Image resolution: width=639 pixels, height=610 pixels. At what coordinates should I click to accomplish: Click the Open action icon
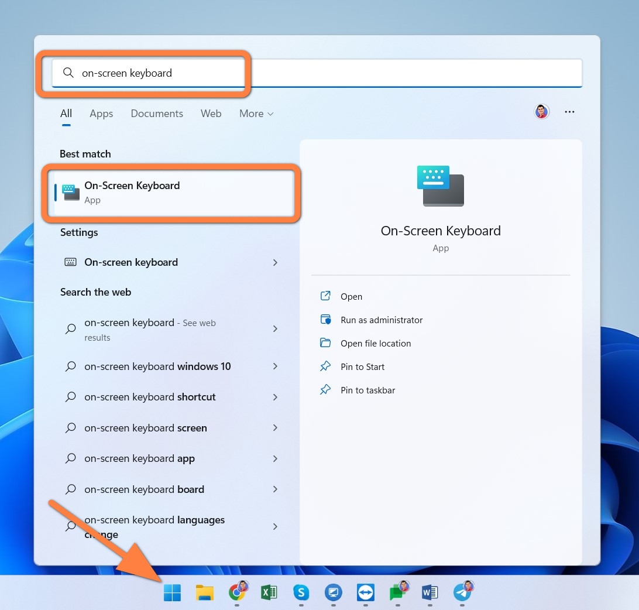(325, 296)
